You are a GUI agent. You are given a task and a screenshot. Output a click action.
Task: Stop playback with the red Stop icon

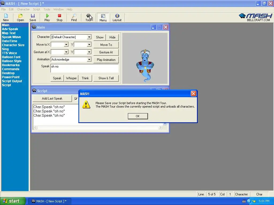59,17
